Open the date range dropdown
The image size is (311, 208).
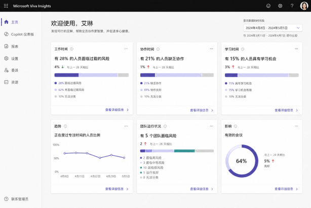click(x=273, y=28)
